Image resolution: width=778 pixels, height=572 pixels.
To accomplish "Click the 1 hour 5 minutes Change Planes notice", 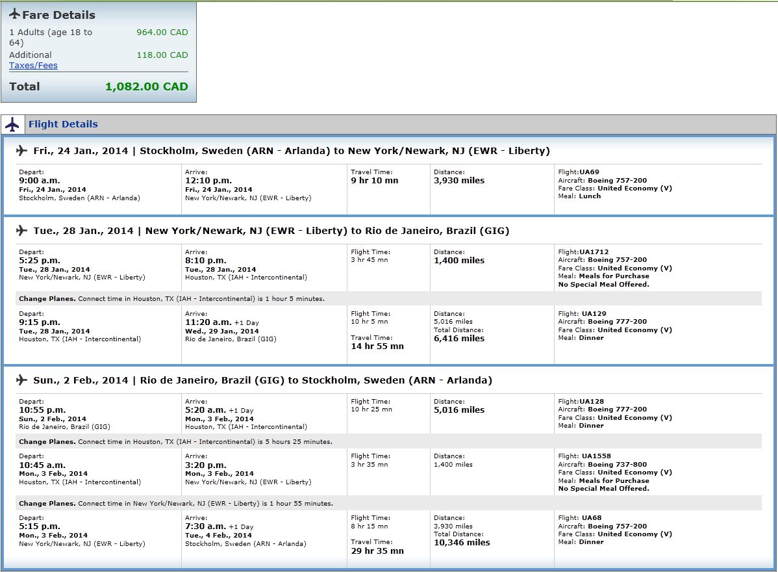I will point(171,299).
